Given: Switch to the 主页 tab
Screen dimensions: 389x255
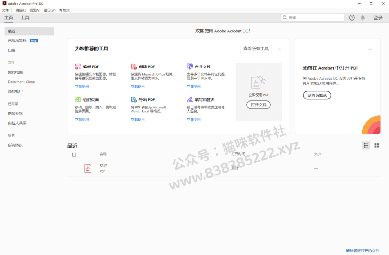Looking at the screenshot, I should [x=9, y=18].
